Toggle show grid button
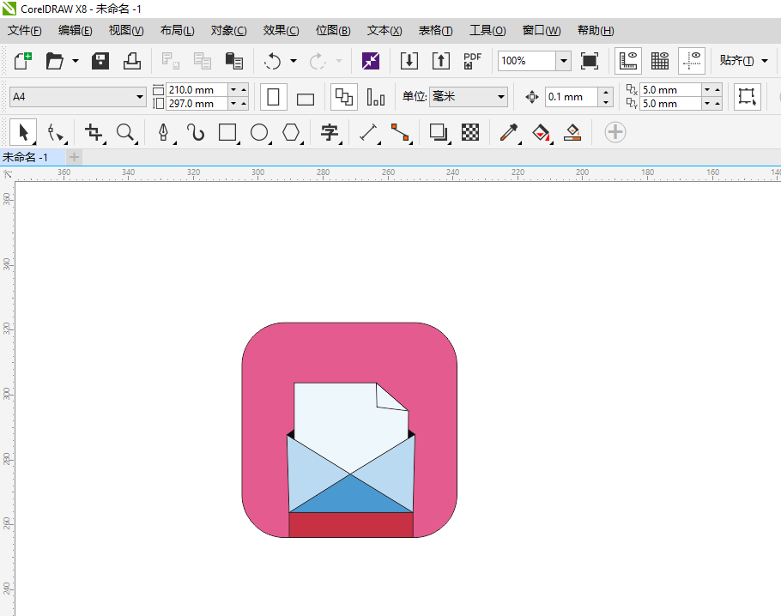The image size is (781, 616). point(660,61)
